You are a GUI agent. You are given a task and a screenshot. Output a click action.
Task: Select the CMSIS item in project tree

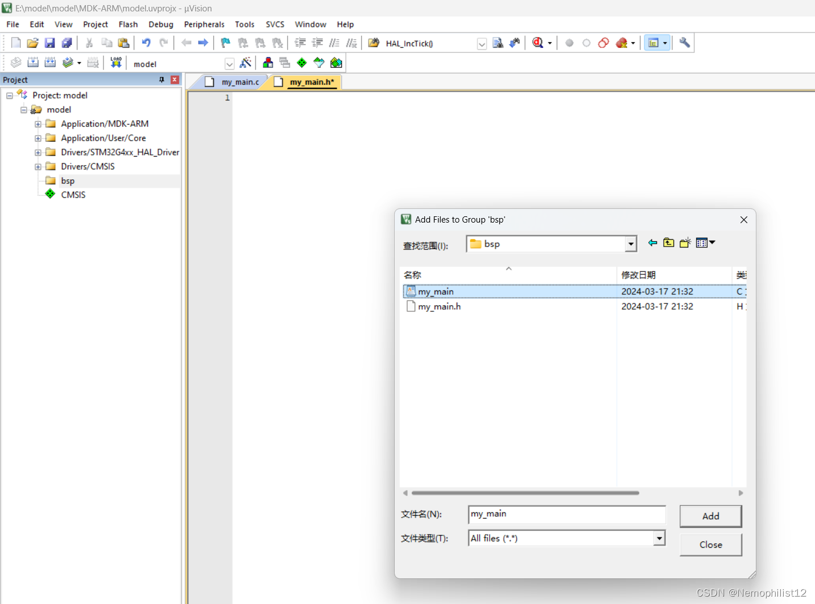click(x=73, y=195)
